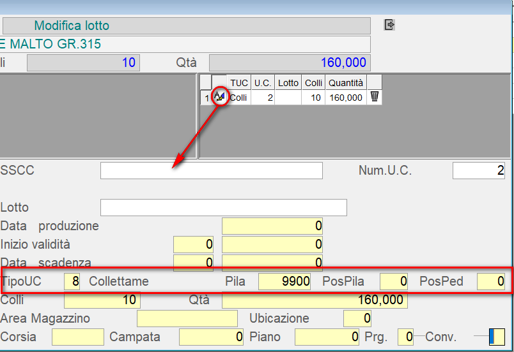This screenshot has width=514, height=352.
Task: Click the Corsia input field
Action: click(x=77, y=337)
